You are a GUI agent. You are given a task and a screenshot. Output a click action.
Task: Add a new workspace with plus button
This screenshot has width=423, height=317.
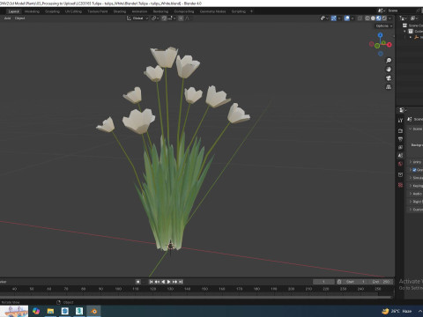pyautogui.click(x=251, y=11)
